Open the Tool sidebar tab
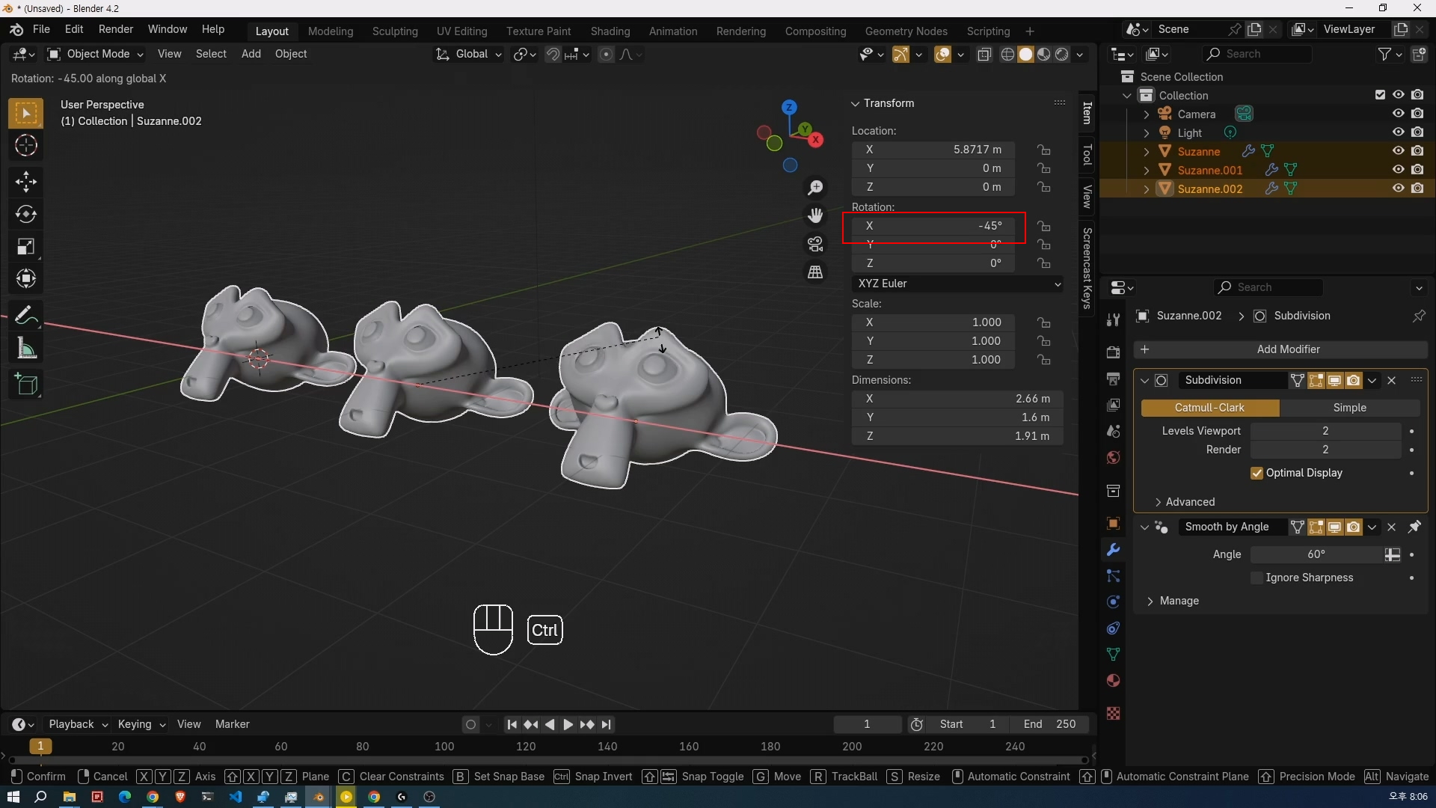 1087,155
